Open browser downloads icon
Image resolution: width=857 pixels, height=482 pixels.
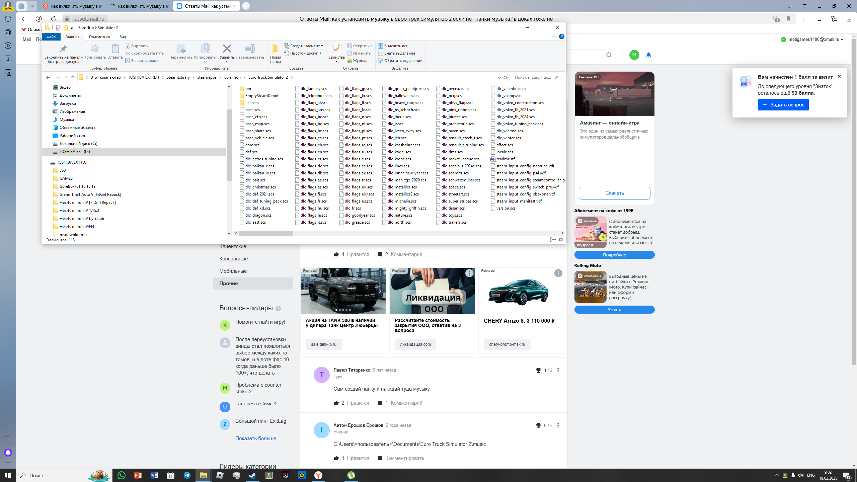pos(849,19)
